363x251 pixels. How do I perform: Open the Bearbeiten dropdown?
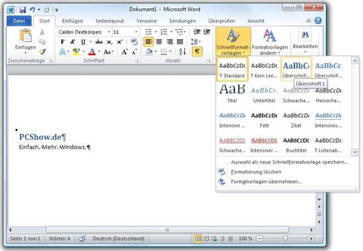(x=305, y=41)
